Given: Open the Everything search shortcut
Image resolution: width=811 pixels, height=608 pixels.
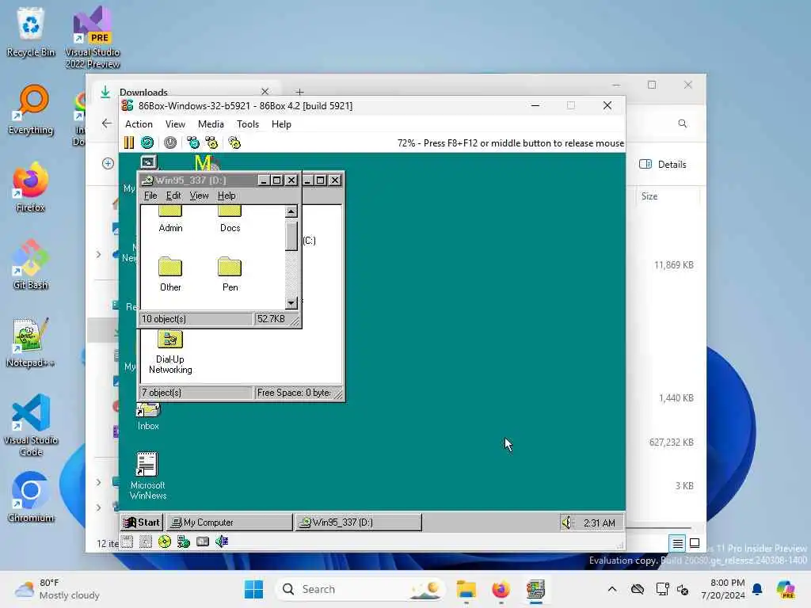Looking at the screenshot, I should 31,109.
